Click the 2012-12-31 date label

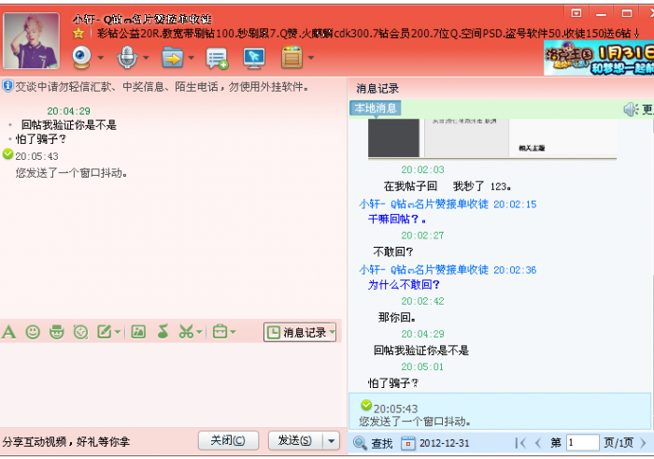tap(444, 443)
